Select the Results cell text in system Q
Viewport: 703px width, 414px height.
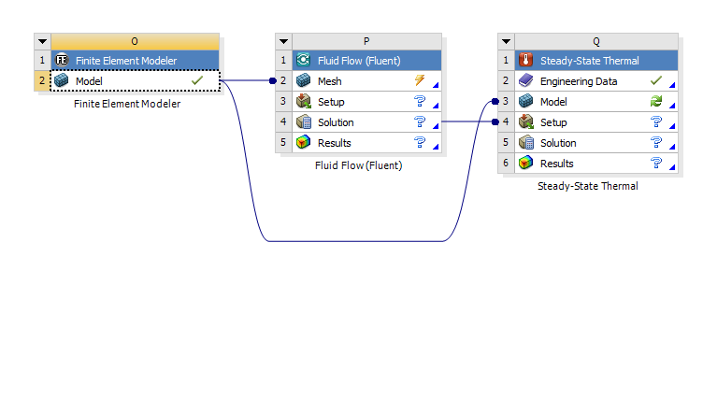[x=556, y=164]
